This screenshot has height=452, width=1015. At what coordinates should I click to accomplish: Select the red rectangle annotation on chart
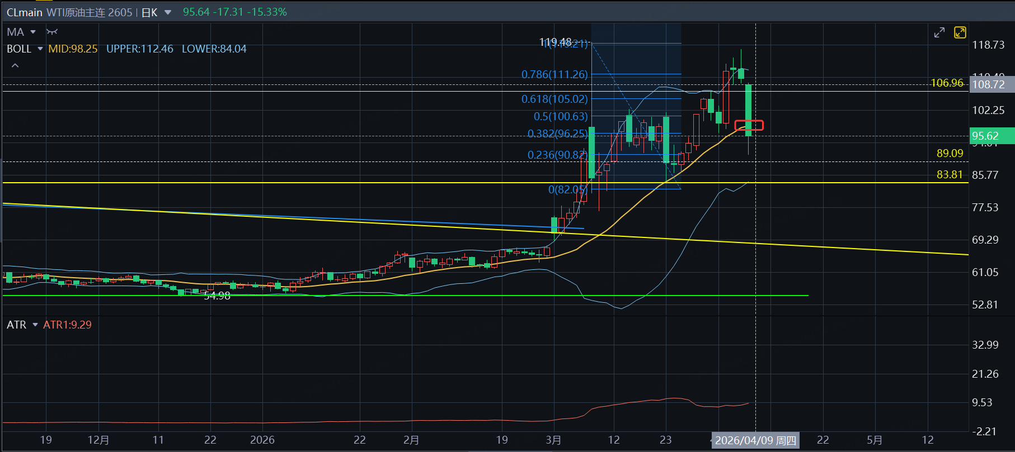(749, 125)
